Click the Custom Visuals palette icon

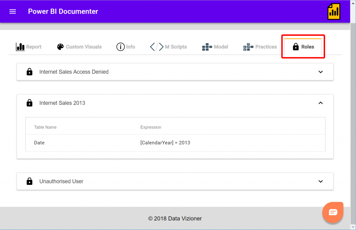point(60,47)
